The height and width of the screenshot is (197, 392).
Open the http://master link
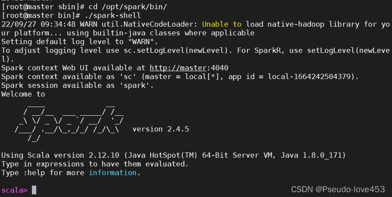178,68
